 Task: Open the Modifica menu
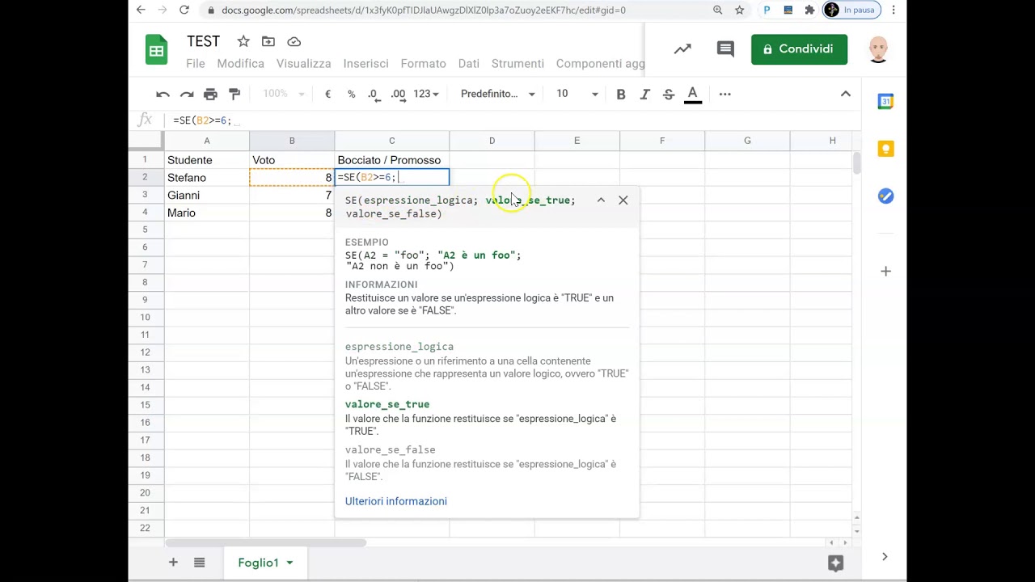click(x=240, y=63)
